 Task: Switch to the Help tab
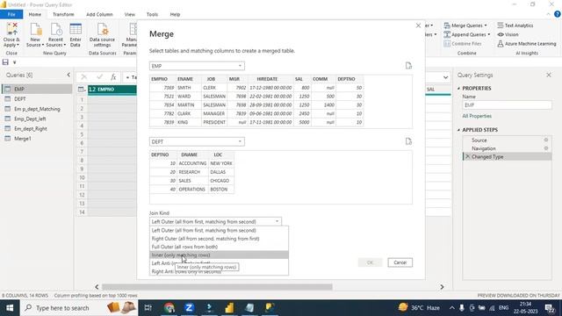pos(175,14)
